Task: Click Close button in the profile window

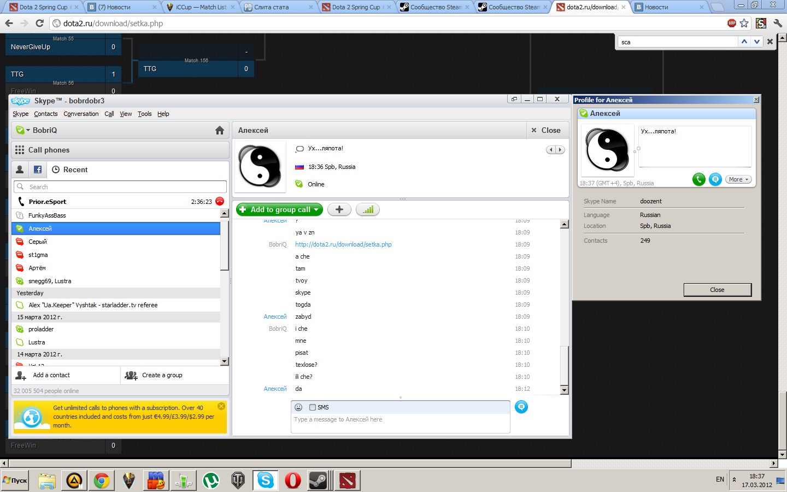Action: [718, 290]
